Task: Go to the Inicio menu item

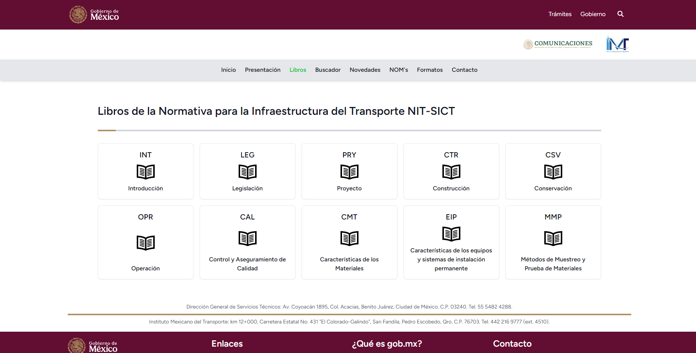Action: pyautogui.click(x=228, y=70)
